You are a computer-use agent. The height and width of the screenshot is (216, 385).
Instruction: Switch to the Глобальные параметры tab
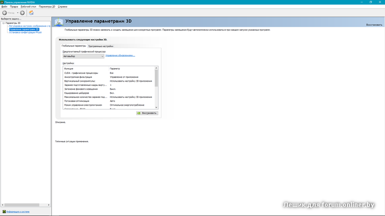[74, 46]
